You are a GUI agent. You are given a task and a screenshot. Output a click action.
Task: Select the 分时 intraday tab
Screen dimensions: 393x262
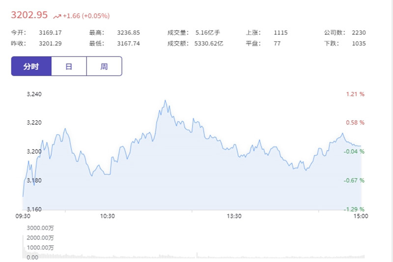(x=31, y=66)
